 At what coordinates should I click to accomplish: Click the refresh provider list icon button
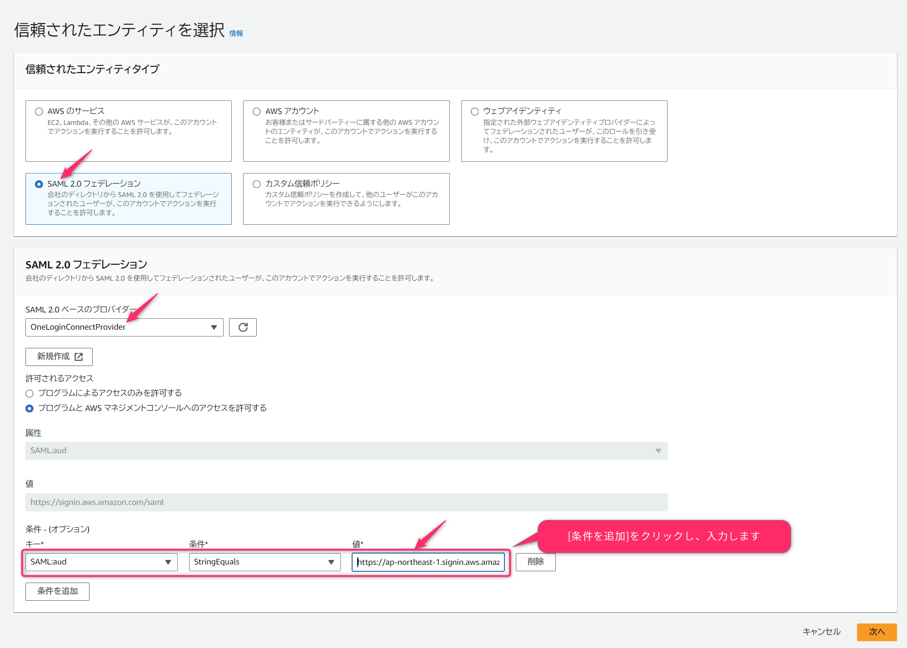[x=243, y=327]
